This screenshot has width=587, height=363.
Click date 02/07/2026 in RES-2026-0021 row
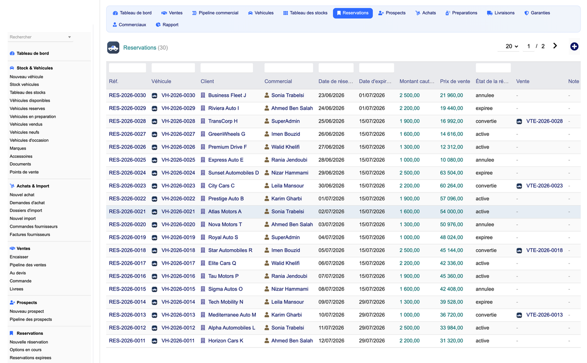pyautogui.click(x=331, y=212)
